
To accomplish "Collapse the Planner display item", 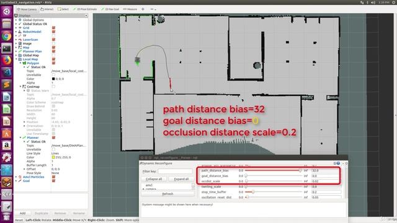I will pyautogui.click(x=20, y=138).
